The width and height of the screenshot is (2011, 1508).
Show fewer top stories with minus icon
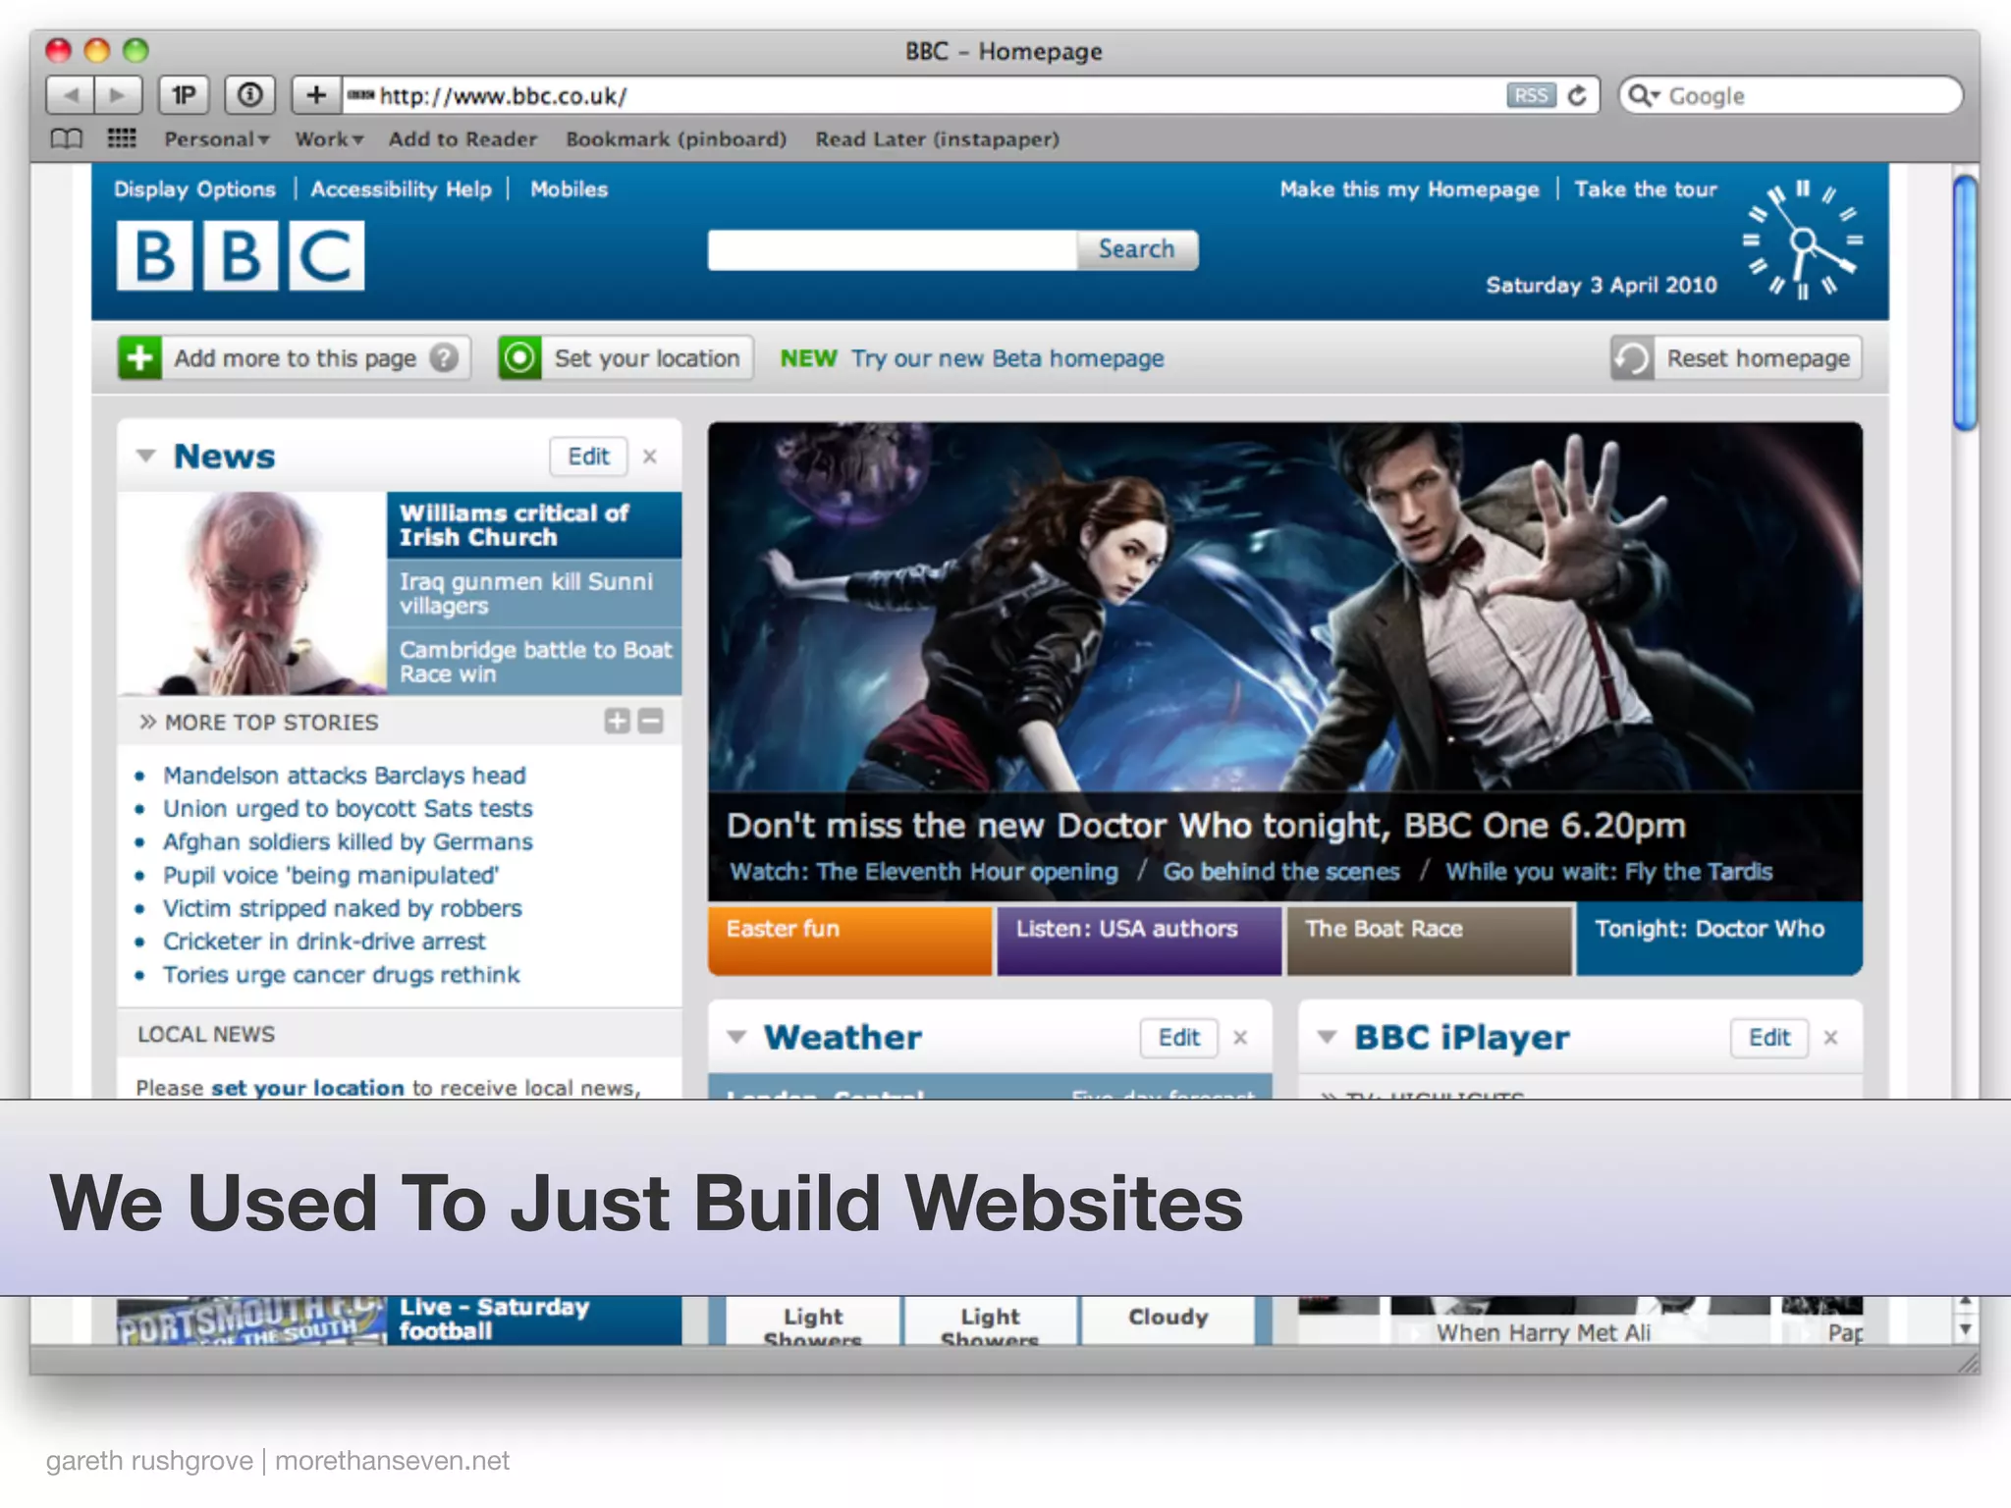click(650, 722)
